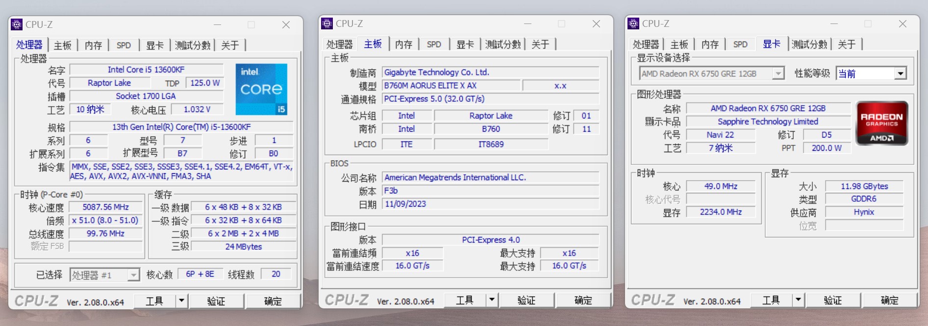Viewport: 928px width, 326px height.
Task: Click the x 51.0 (8.0 - 51.0) multiplier value
Action: coord(105,220)
